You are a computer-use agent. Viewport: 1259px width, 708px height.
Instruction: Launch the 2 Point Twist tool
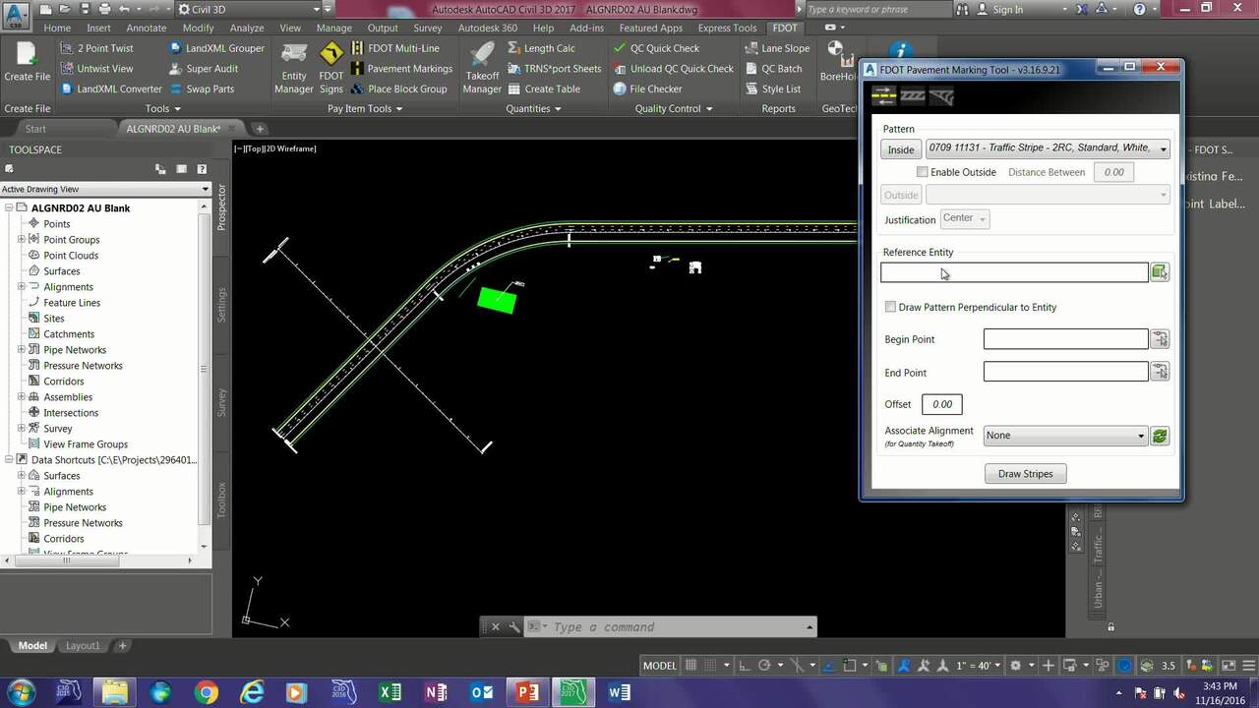point(96,48)
